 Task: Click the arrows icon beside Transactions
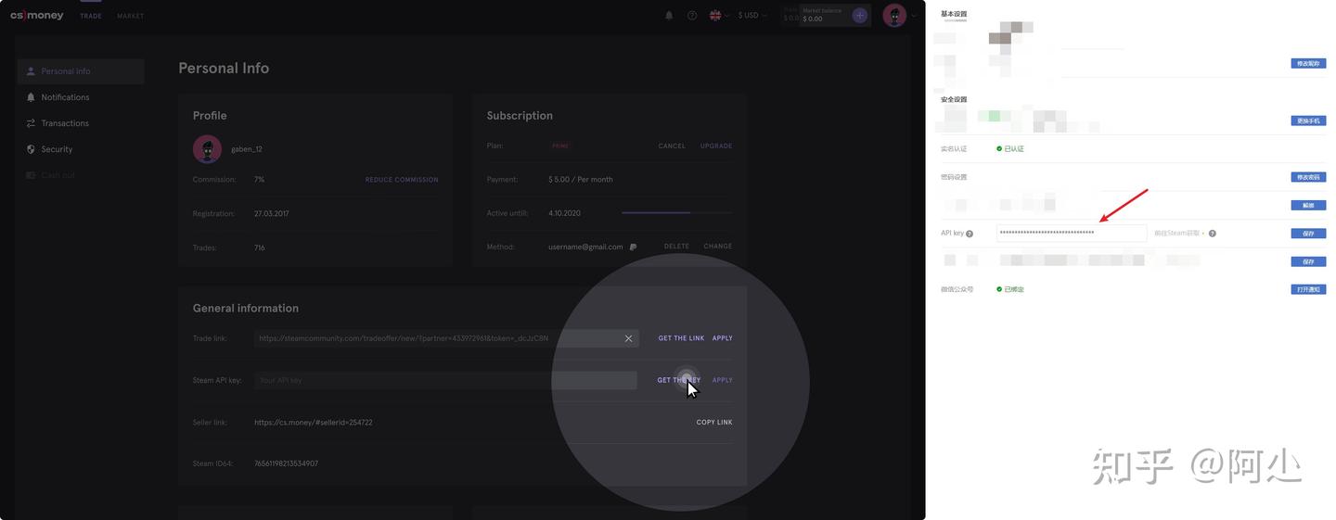(31, 123)
